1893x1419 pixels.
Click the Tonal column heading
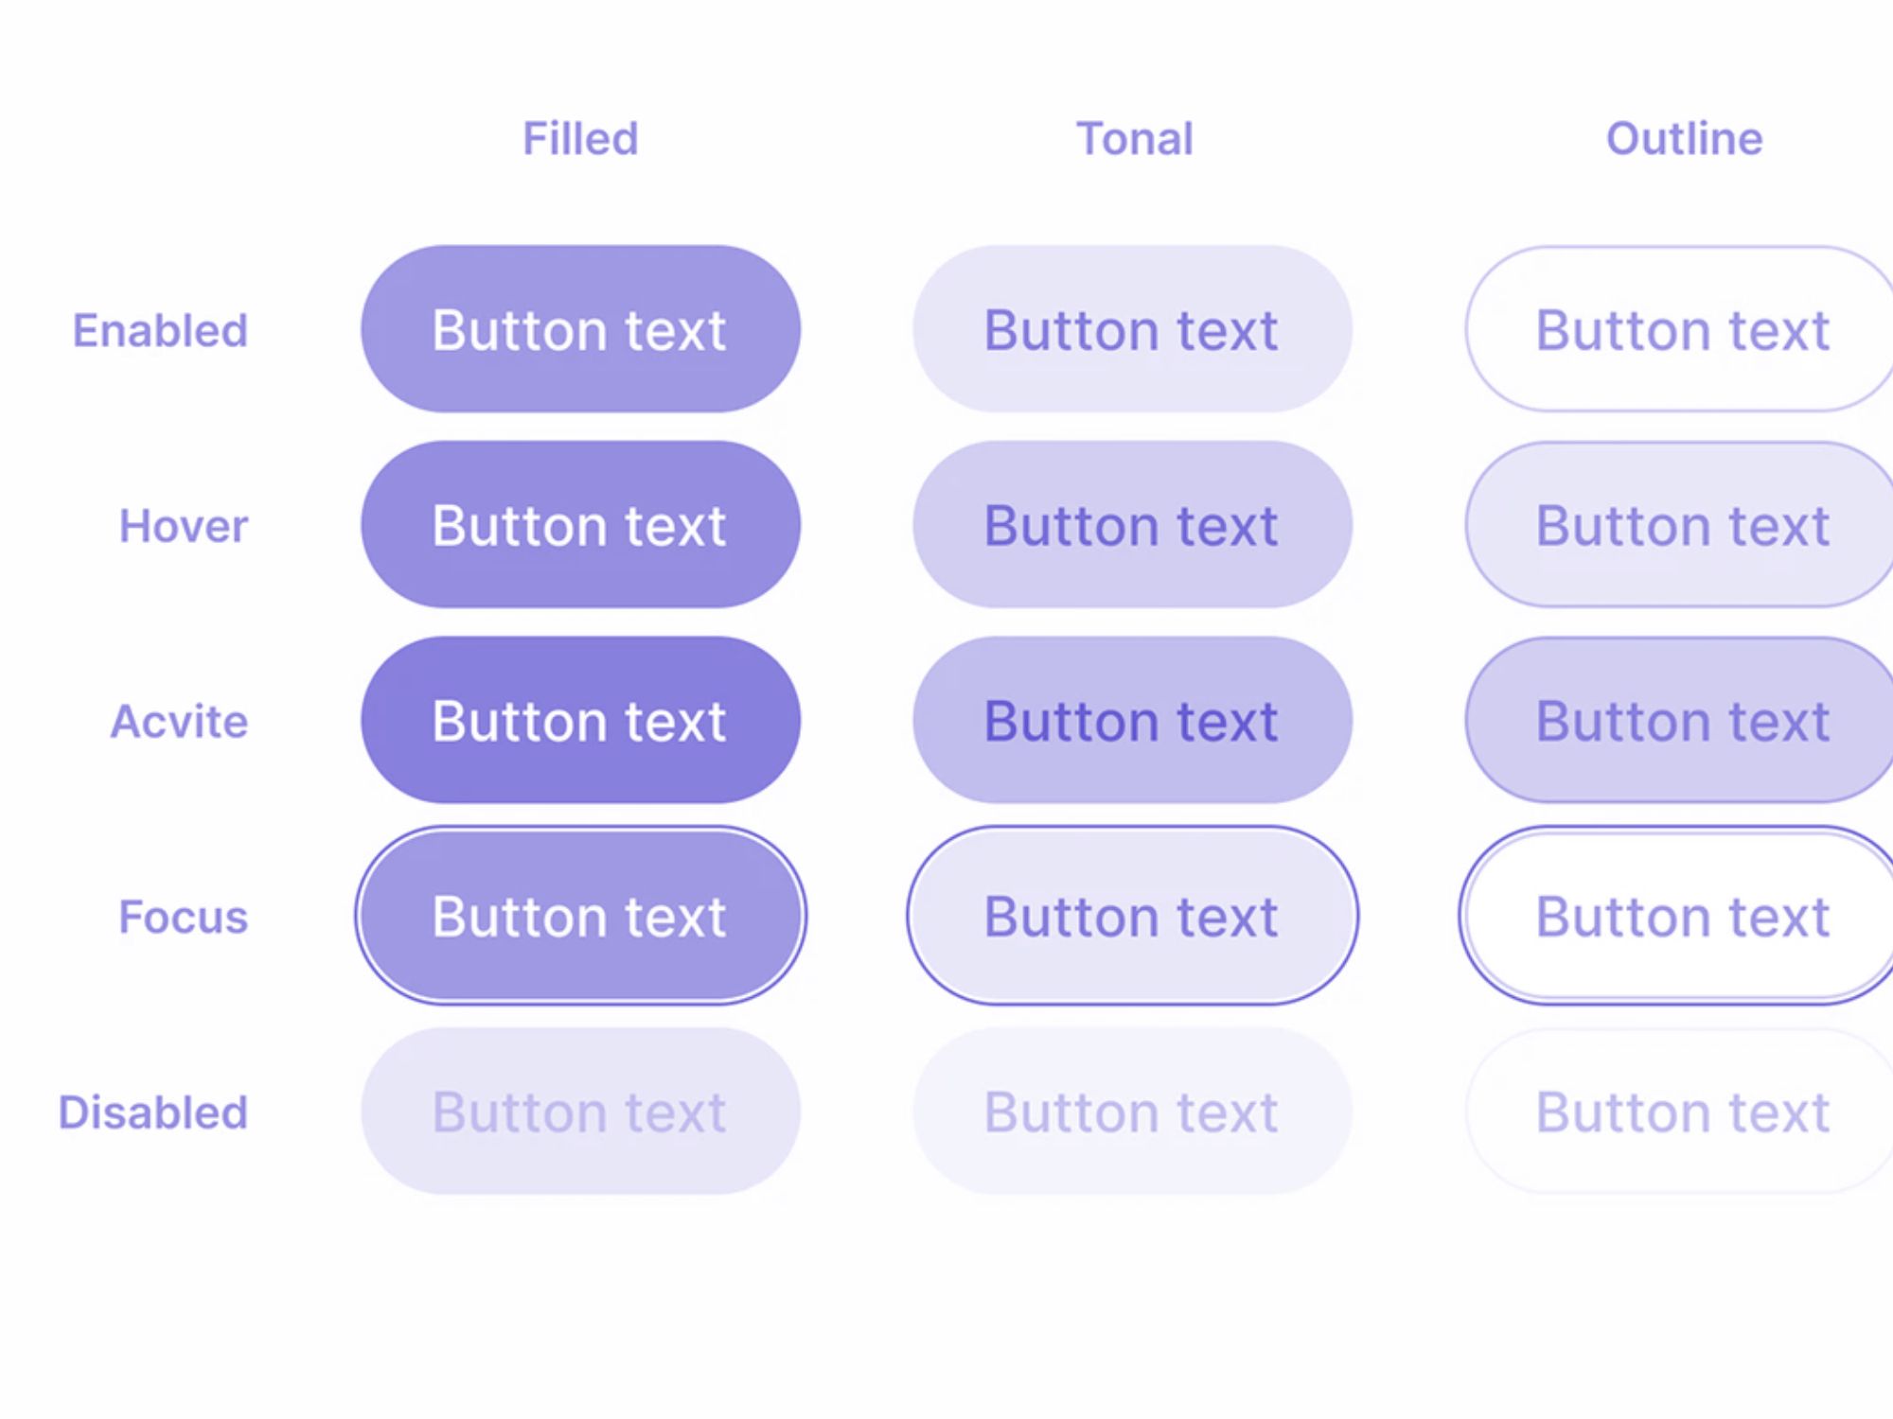tap(1134, 139)
